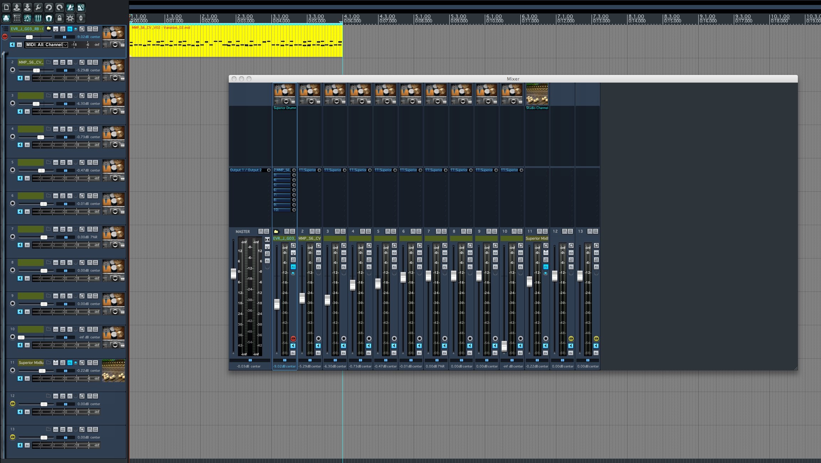821x463 pixels.
Task: Click the up/down arrows toolbar icon
Action: [81, 18]
